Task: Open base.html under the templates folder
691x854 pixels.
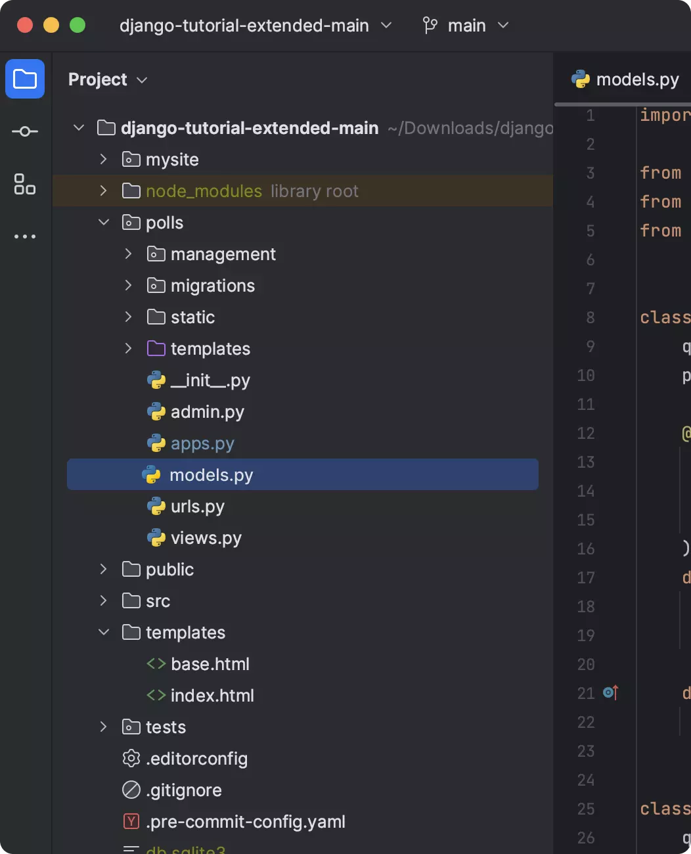Action: [210, 663]
